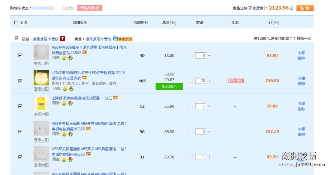Screen dimensions: 332x175
Task: Uncheck the LED灯带5050 item checkbox
Action: click(x=20, y=81)
